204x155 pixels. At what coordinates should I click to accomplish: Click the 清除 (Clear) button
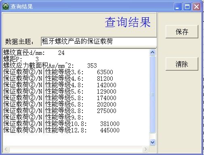pos(182,64)
